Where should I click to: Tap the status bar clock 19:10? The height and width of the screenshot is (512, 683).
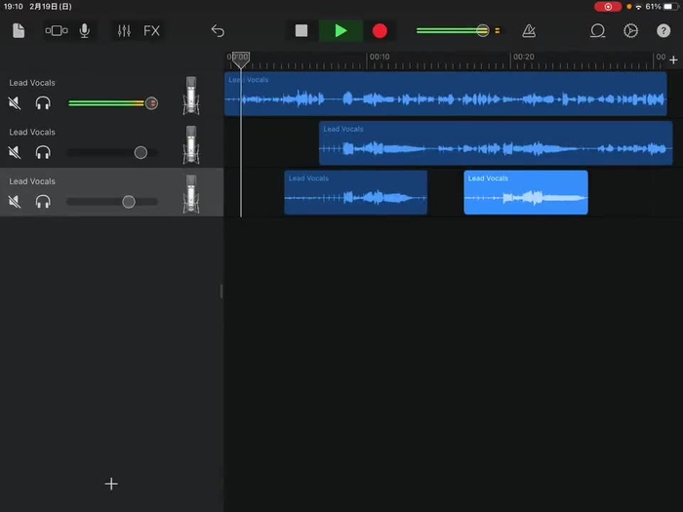(x=13, y=7)
